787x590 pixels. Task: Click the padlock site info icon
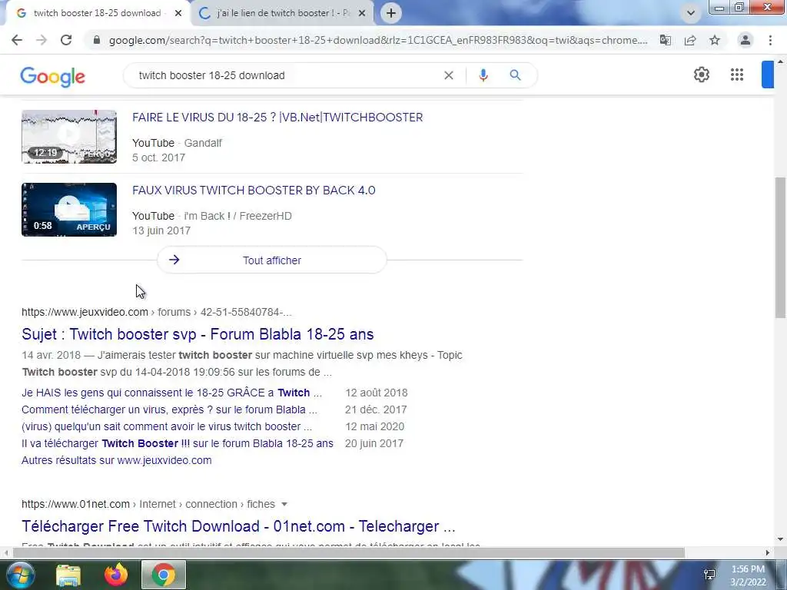[x=97, y=40]
